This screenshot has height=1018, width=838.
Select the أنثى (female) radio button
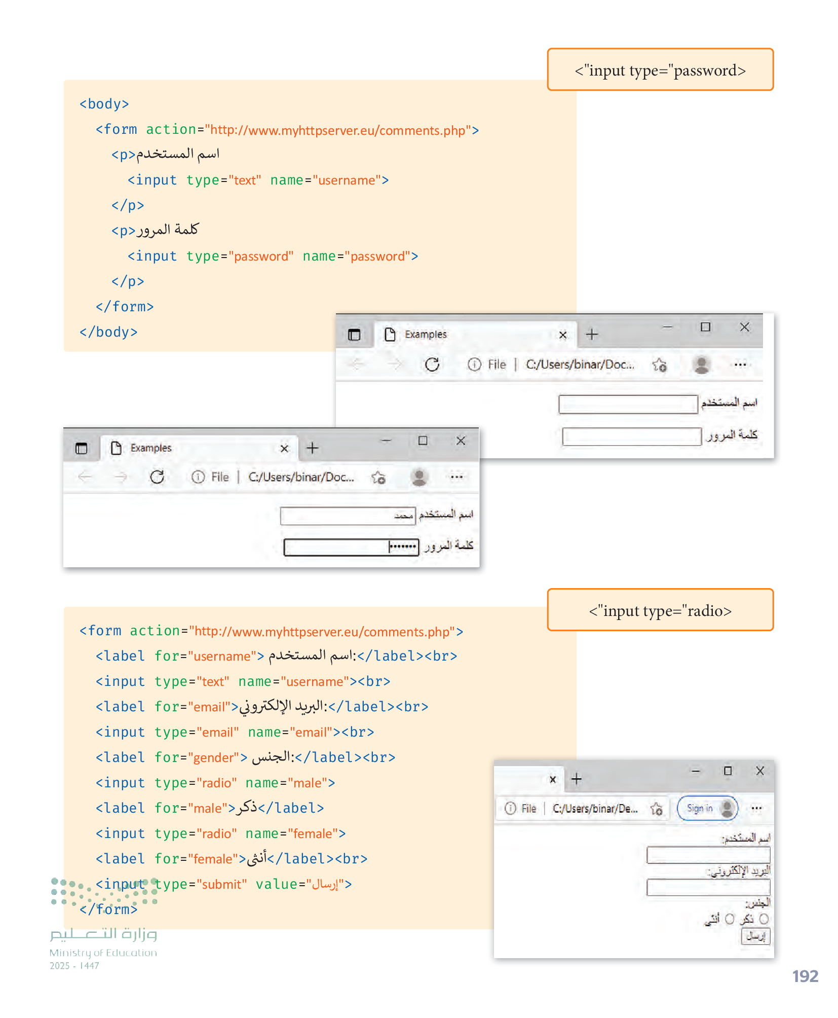point(730,919)
